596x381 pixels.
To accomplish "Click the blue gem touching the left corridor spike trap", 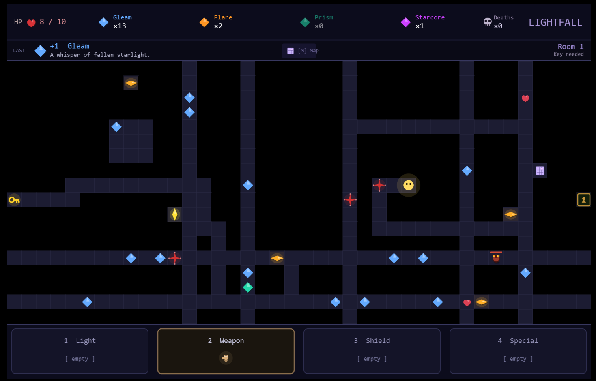I will point(160,258).
